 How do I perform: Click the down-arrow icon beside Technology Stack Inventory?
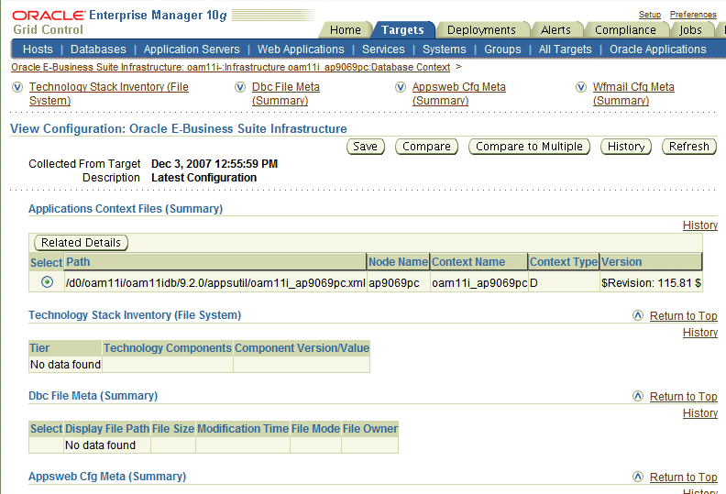coord(17,87)
